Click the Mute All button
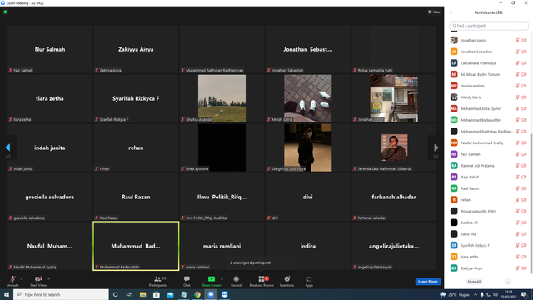Screen dimensions: 533x300 [x=474, y=282]
